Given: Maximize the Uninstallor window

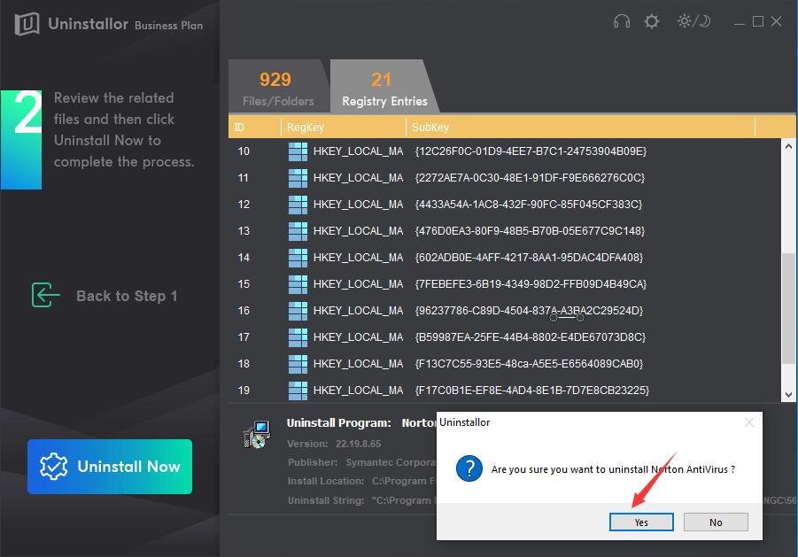Looking at the screenshot, I should click(x=758, y=21).
